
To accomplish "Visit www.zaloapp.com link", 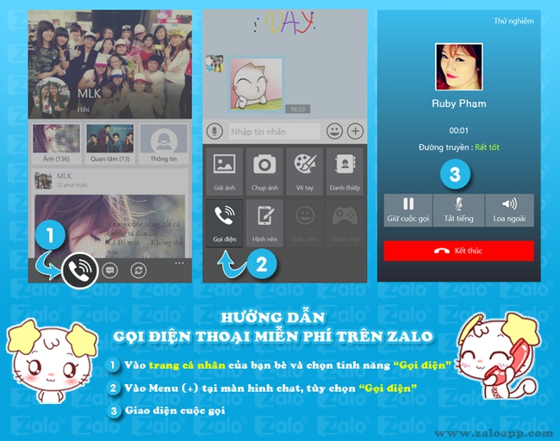I will [494, 433].
